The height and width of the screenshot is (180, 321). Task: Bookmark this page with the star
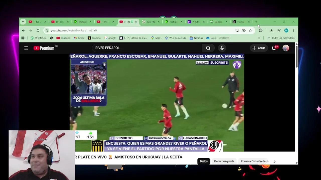(250, 30)
